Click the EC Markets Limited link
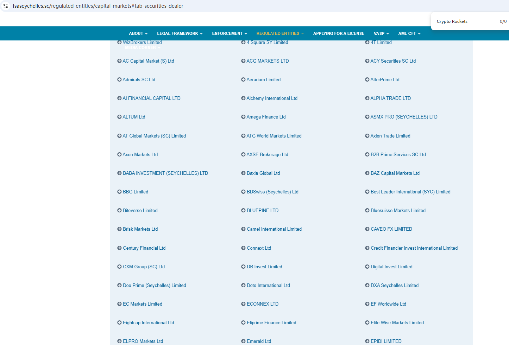This screenshot has width=509, height=345. [x=143, y=304]
